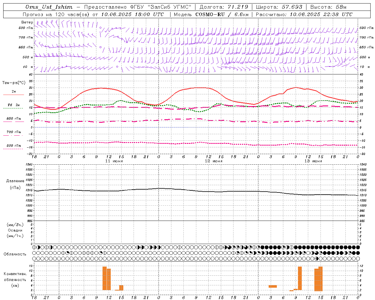Click the red line sample under 2м legend
This screenshot has height=300, width=375.
(x=14, y=95)
